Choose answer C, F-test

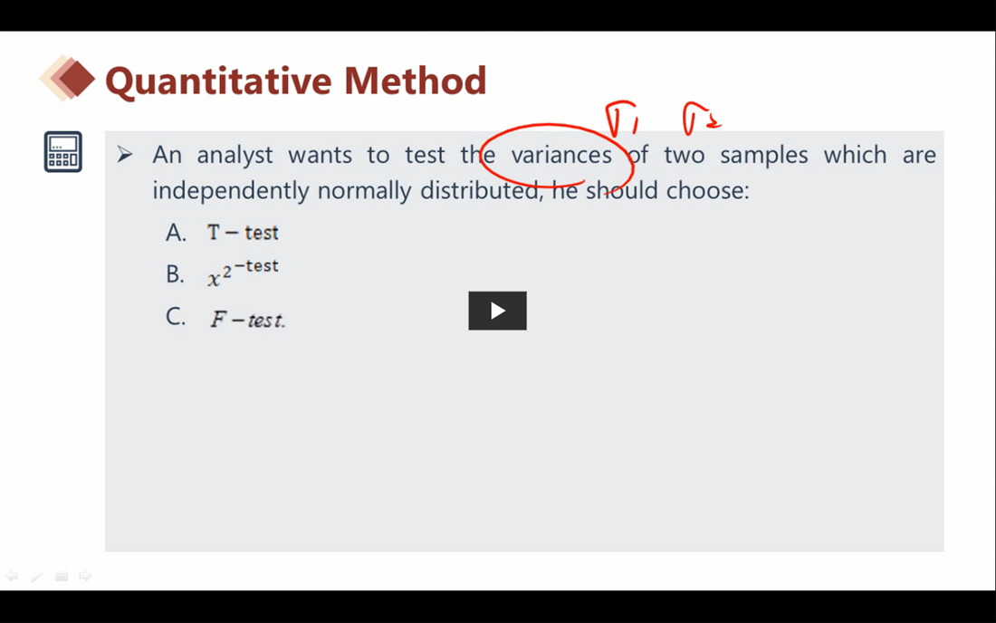pyautogui.click(x=247, y=320)
